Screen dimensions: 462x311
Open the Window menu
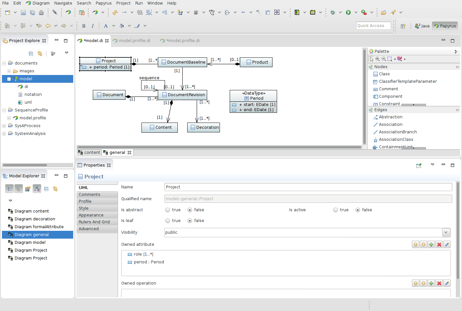[x=155, y=3]
